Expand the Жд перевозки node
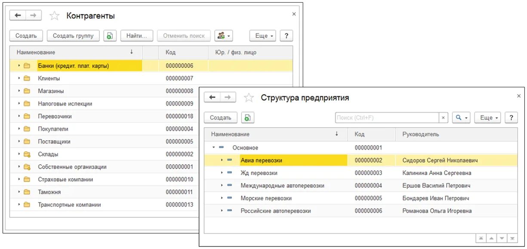The height and width of the screenshot is (249, 527). [x=222, y=173]
